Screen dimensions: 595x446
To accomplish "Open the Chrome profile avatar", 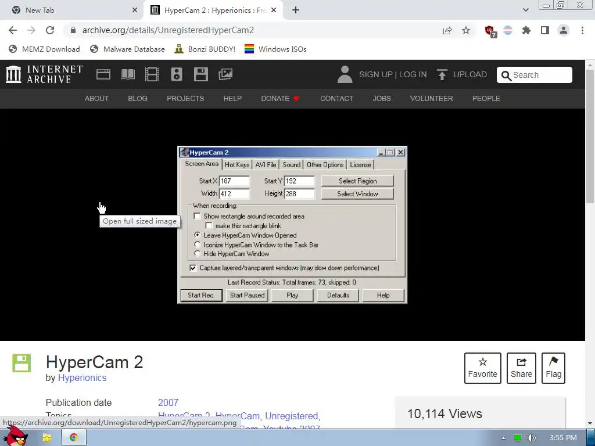I will click(564, 30).
